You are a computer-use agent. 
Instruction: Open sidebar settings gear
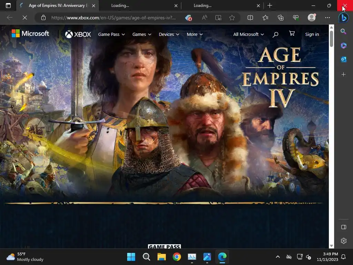[344, 241]
